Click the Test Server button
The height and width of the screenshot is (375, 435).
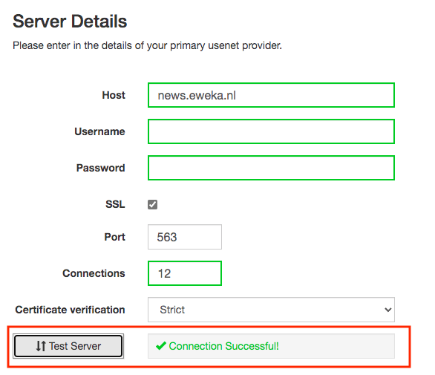click(68, 346)
